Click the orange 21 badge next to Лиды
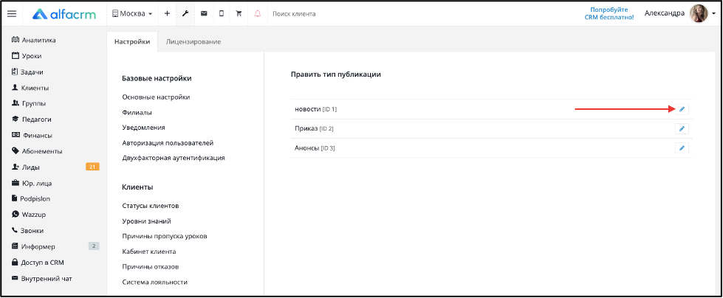 92,167
